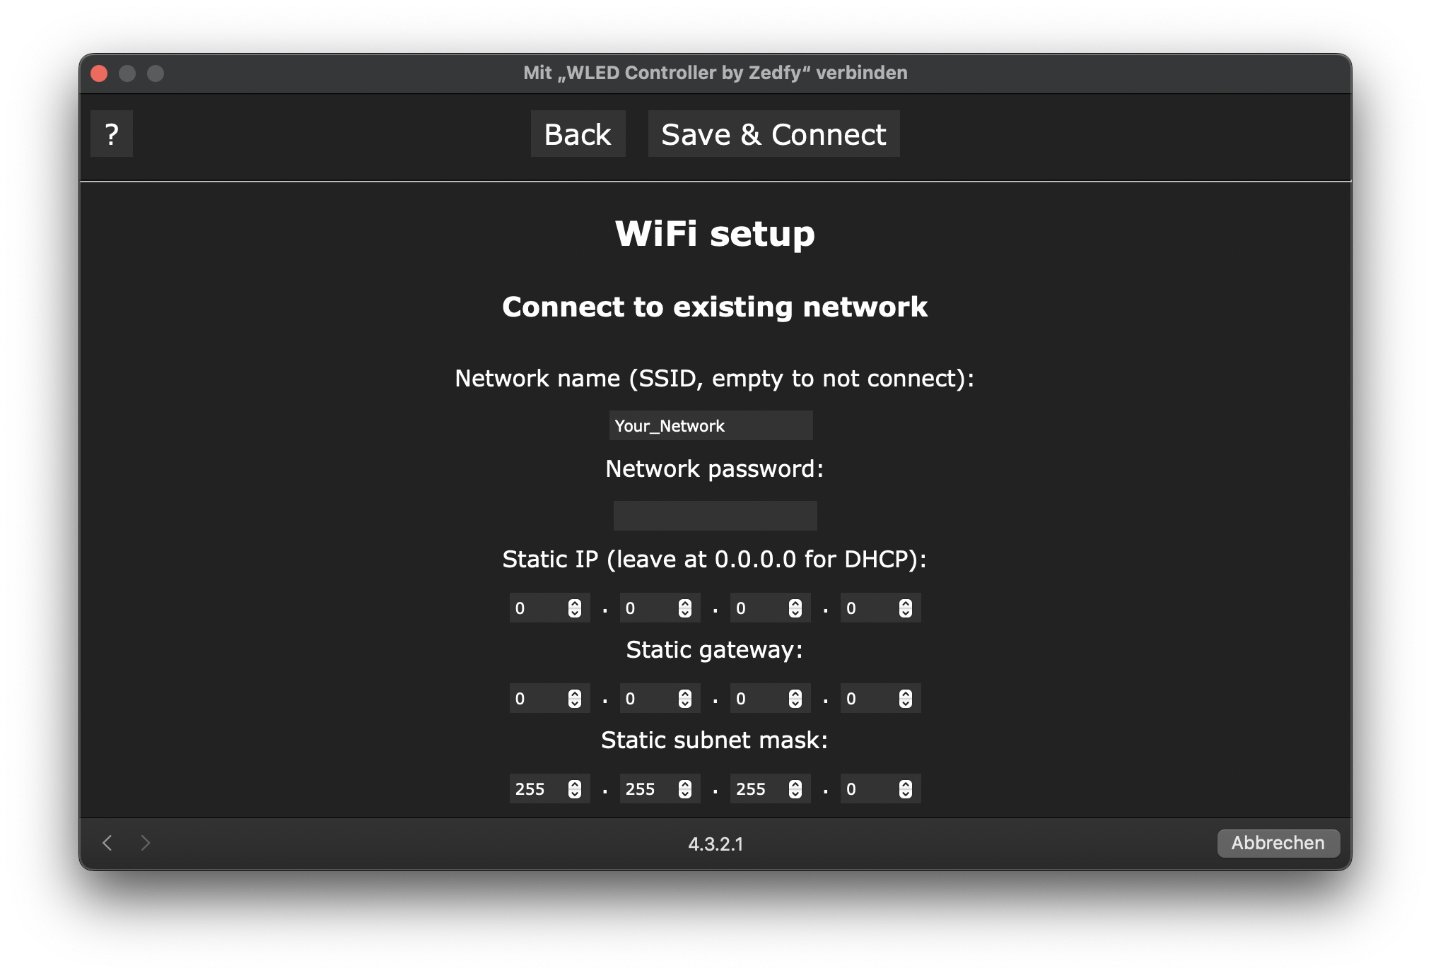Click stepper of first Static IP octet
The image size is (1431, 975).
[574, 608]
